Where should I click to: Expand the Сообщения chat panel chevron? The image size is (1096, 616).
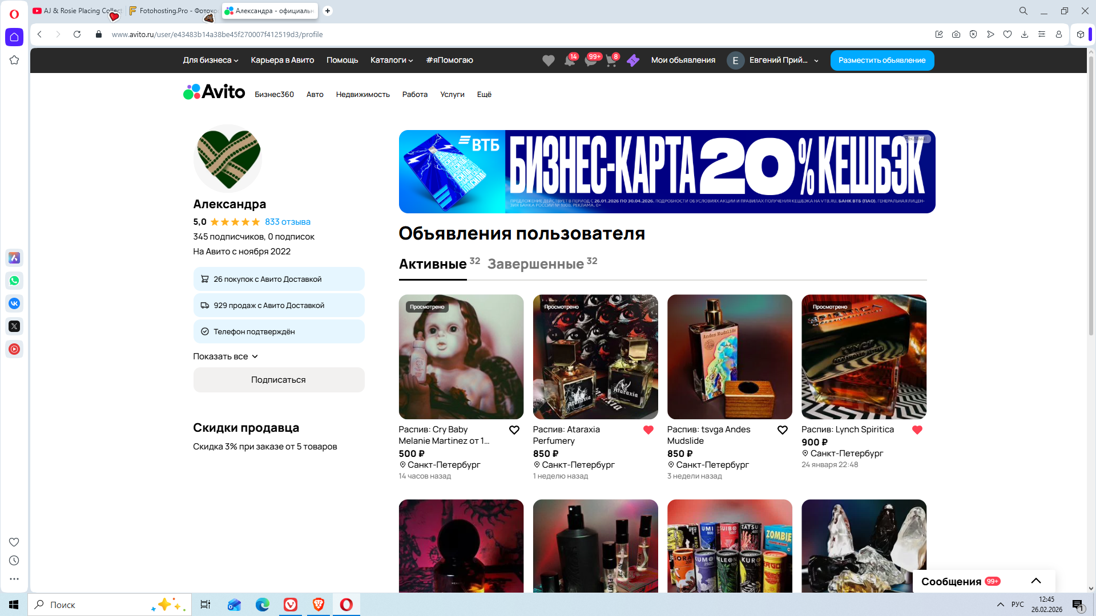(x=1035, y=581)
